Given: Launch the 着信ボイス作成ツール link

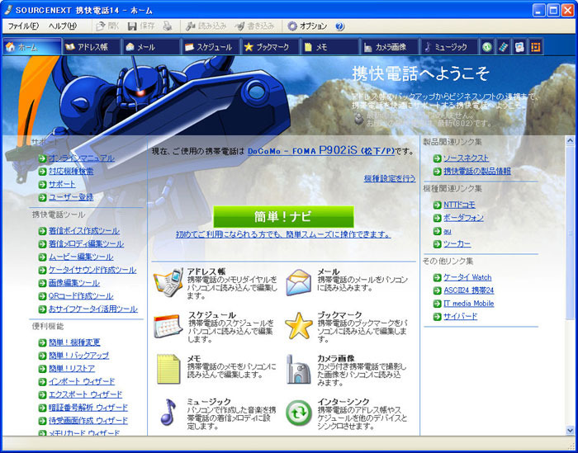Looking at the screenshot, I should 84,231.
